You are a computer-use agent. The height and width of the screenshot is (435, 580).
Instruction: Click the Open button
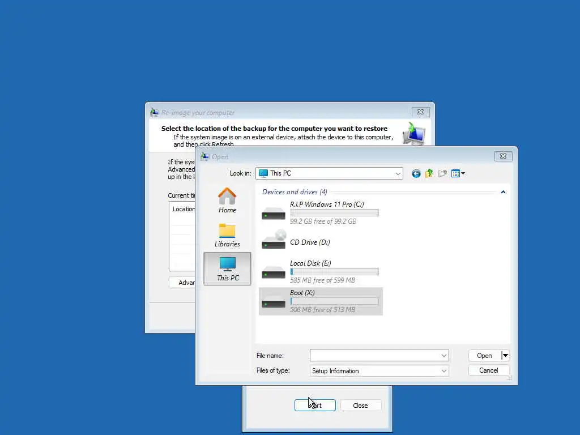[x=485, y=356]
